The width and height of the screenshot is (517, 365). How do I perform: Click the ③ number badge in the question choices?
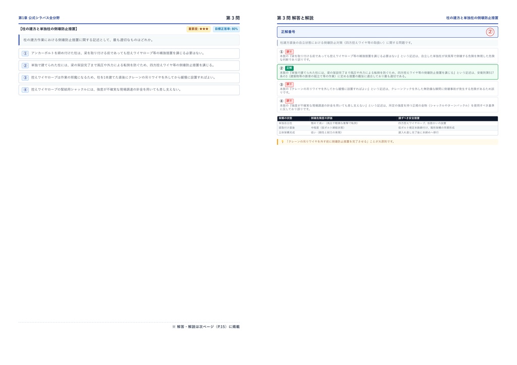pos(25,78)
